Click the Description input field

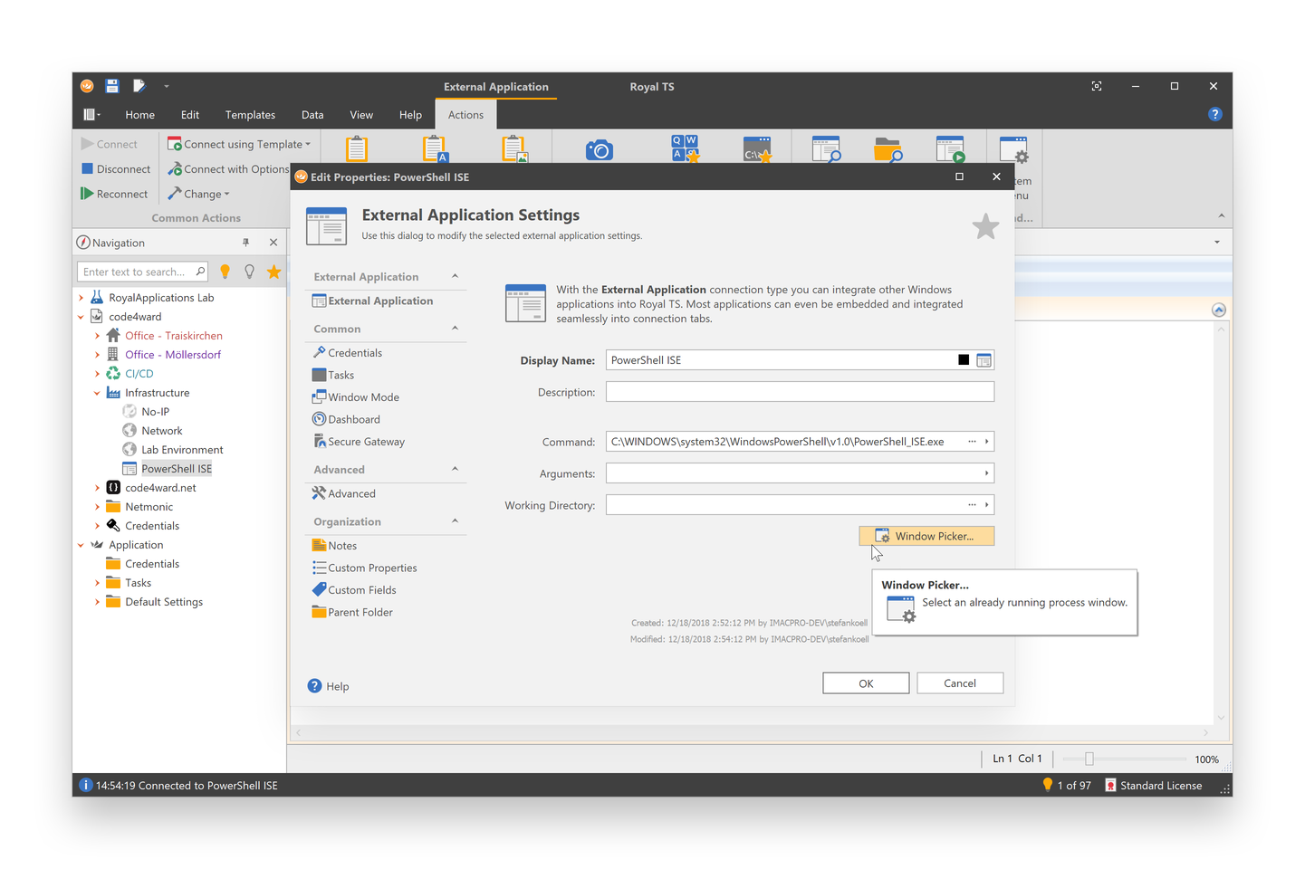click(x=799, y=391)
